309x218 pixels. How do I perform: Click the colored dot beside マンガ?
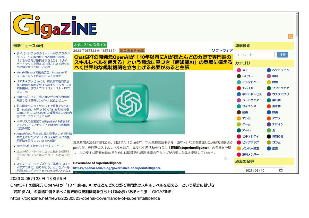pyautogui.click(x=239, y=118)
